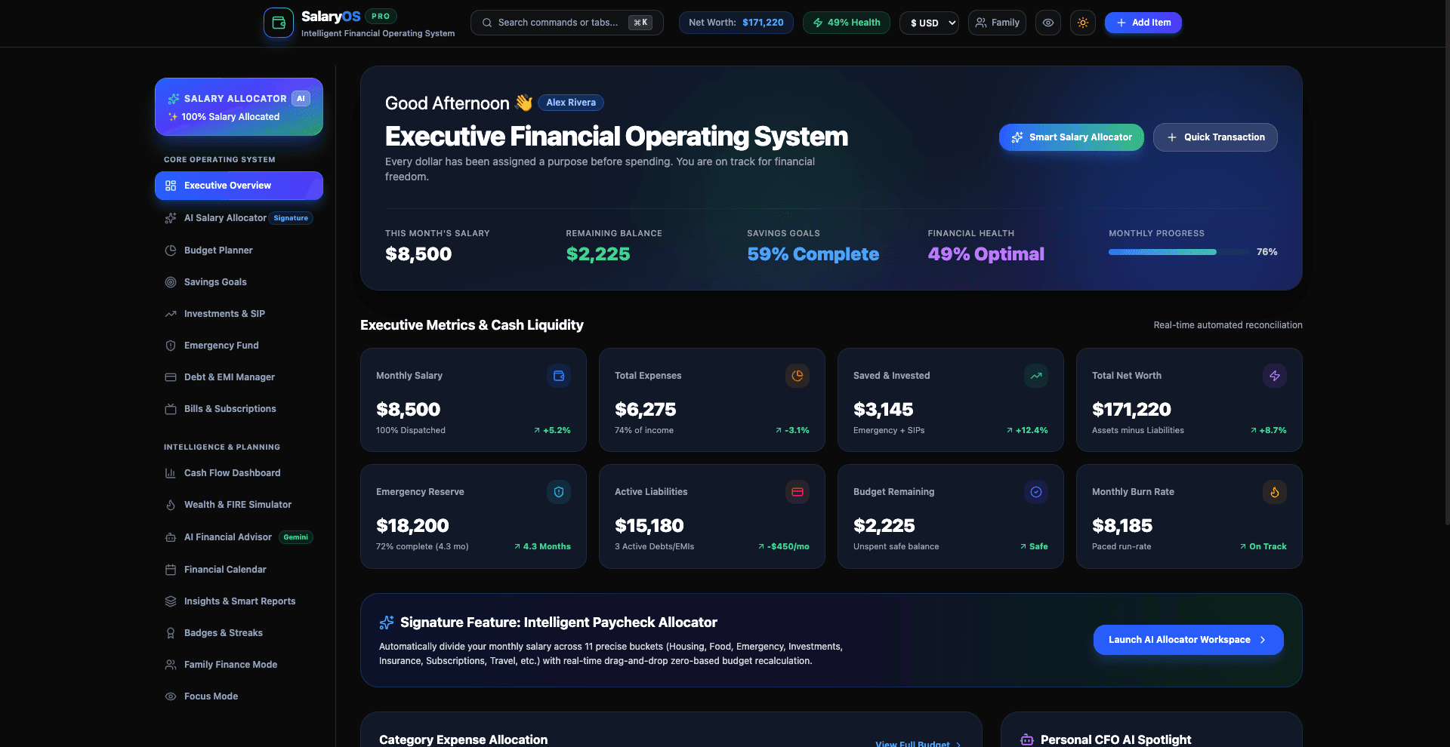Launch AI Allocator Workspace
Image resolution: width=1450 pixels, height=747 pixels.
click(x=1189, y=640)
